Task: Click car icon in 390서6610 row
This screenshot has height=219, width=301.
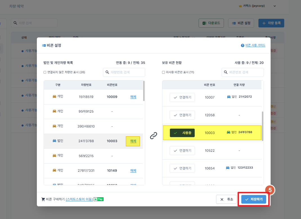Action: tap(55, 126)
